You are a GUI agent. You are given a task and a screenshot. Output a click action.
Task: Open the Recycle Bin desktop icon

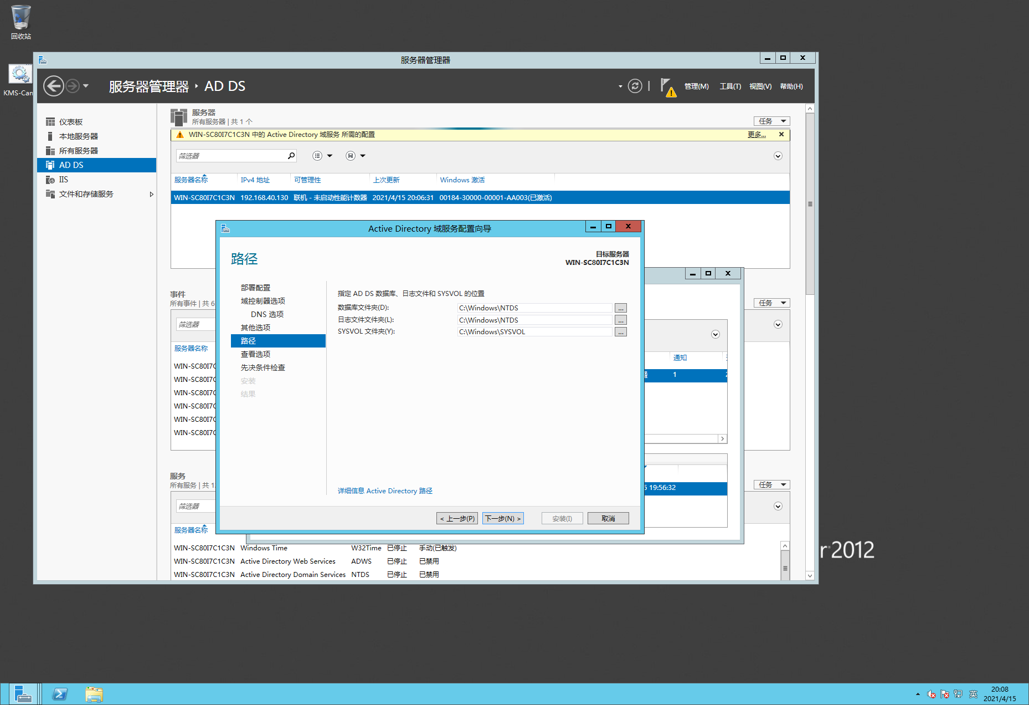point(21,22)
